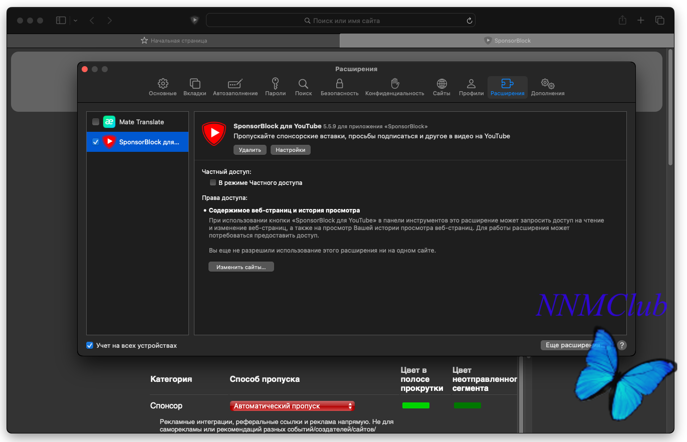Click the Safari page vertical scrollbar
Viewport: 687px width, 442px height.
click(x=670, y=108)
